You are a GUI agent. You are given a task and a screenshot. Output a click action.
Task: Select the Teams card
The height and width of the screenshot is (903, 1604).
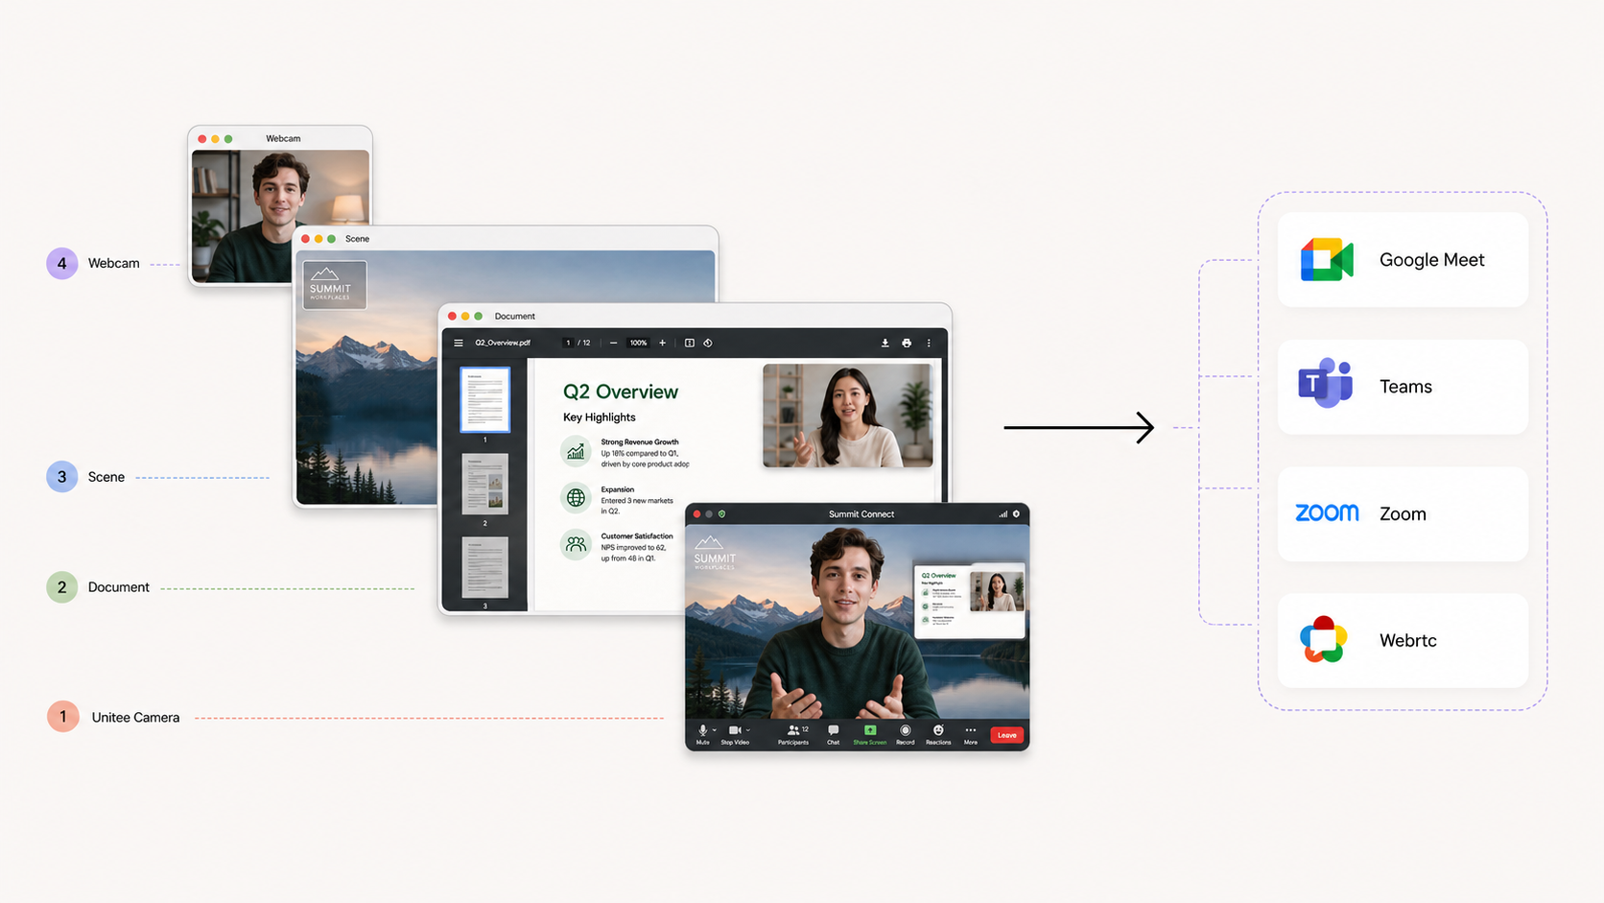[1403, 387]
